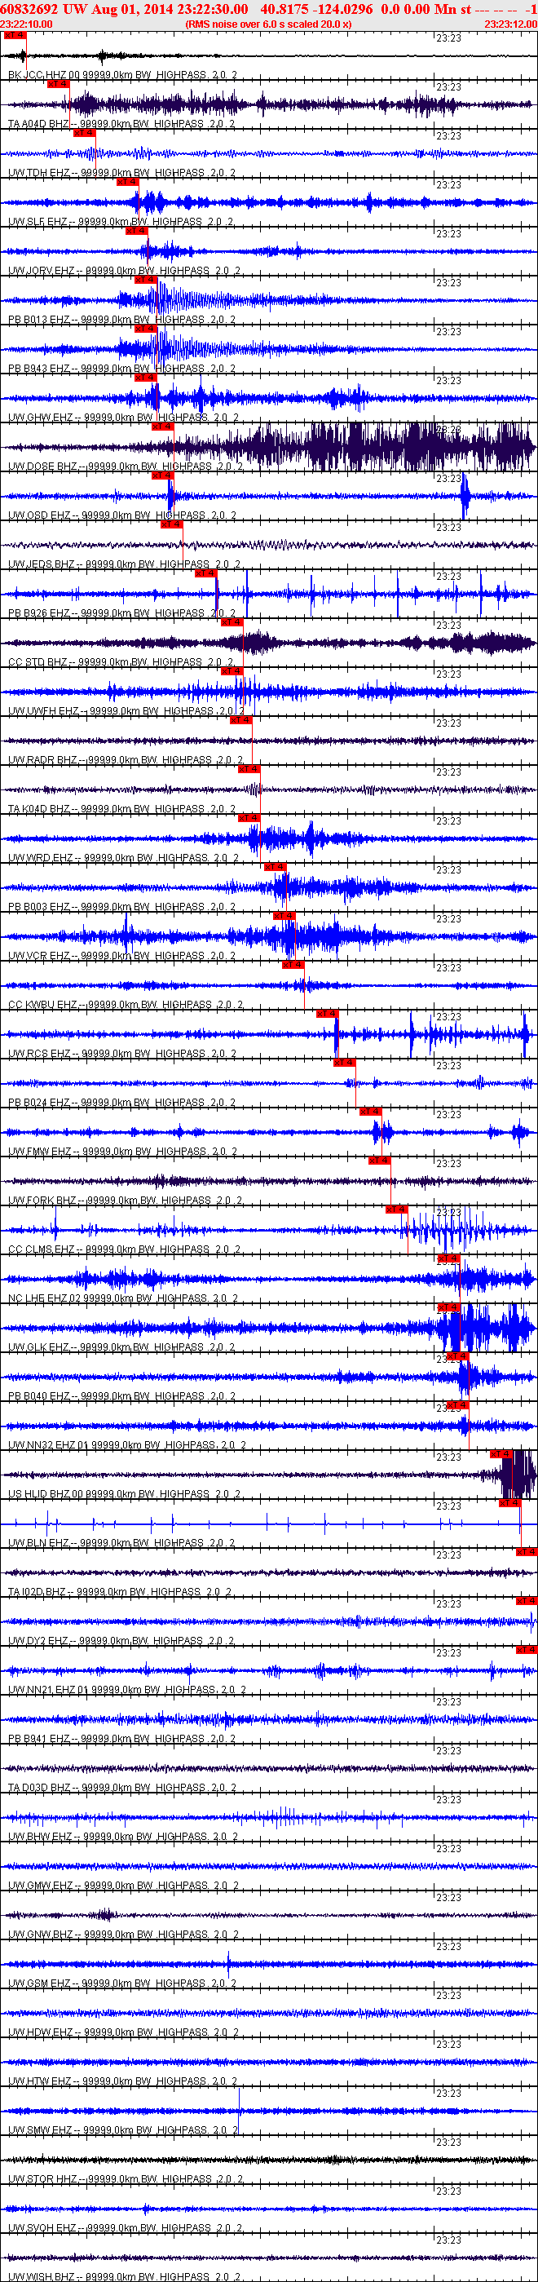Select the PB B040 EHZ station label

[x=122, y=1396]
